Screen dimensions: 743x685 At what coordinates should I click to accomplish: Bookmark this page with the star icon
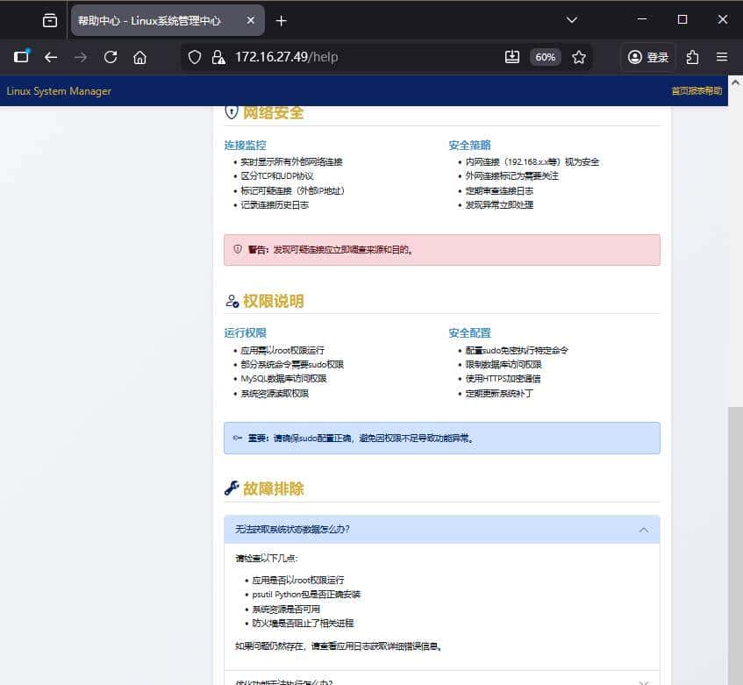click(579, 56)
